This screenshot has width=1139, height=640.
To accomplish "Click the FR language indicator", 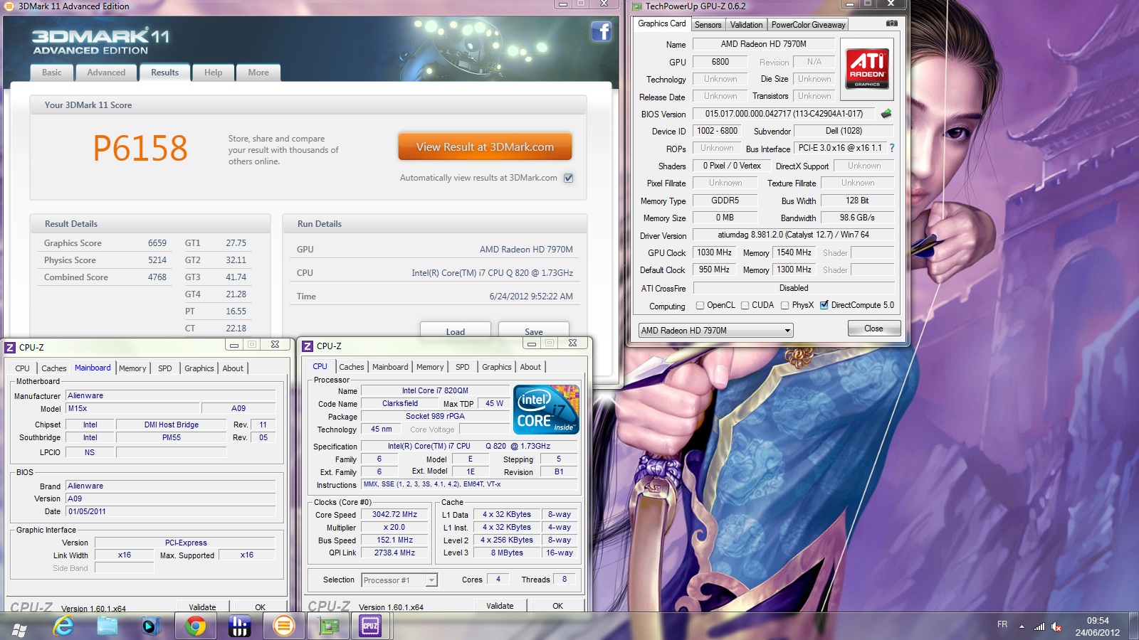I will pyautogui.click(x=1002, y=624).
